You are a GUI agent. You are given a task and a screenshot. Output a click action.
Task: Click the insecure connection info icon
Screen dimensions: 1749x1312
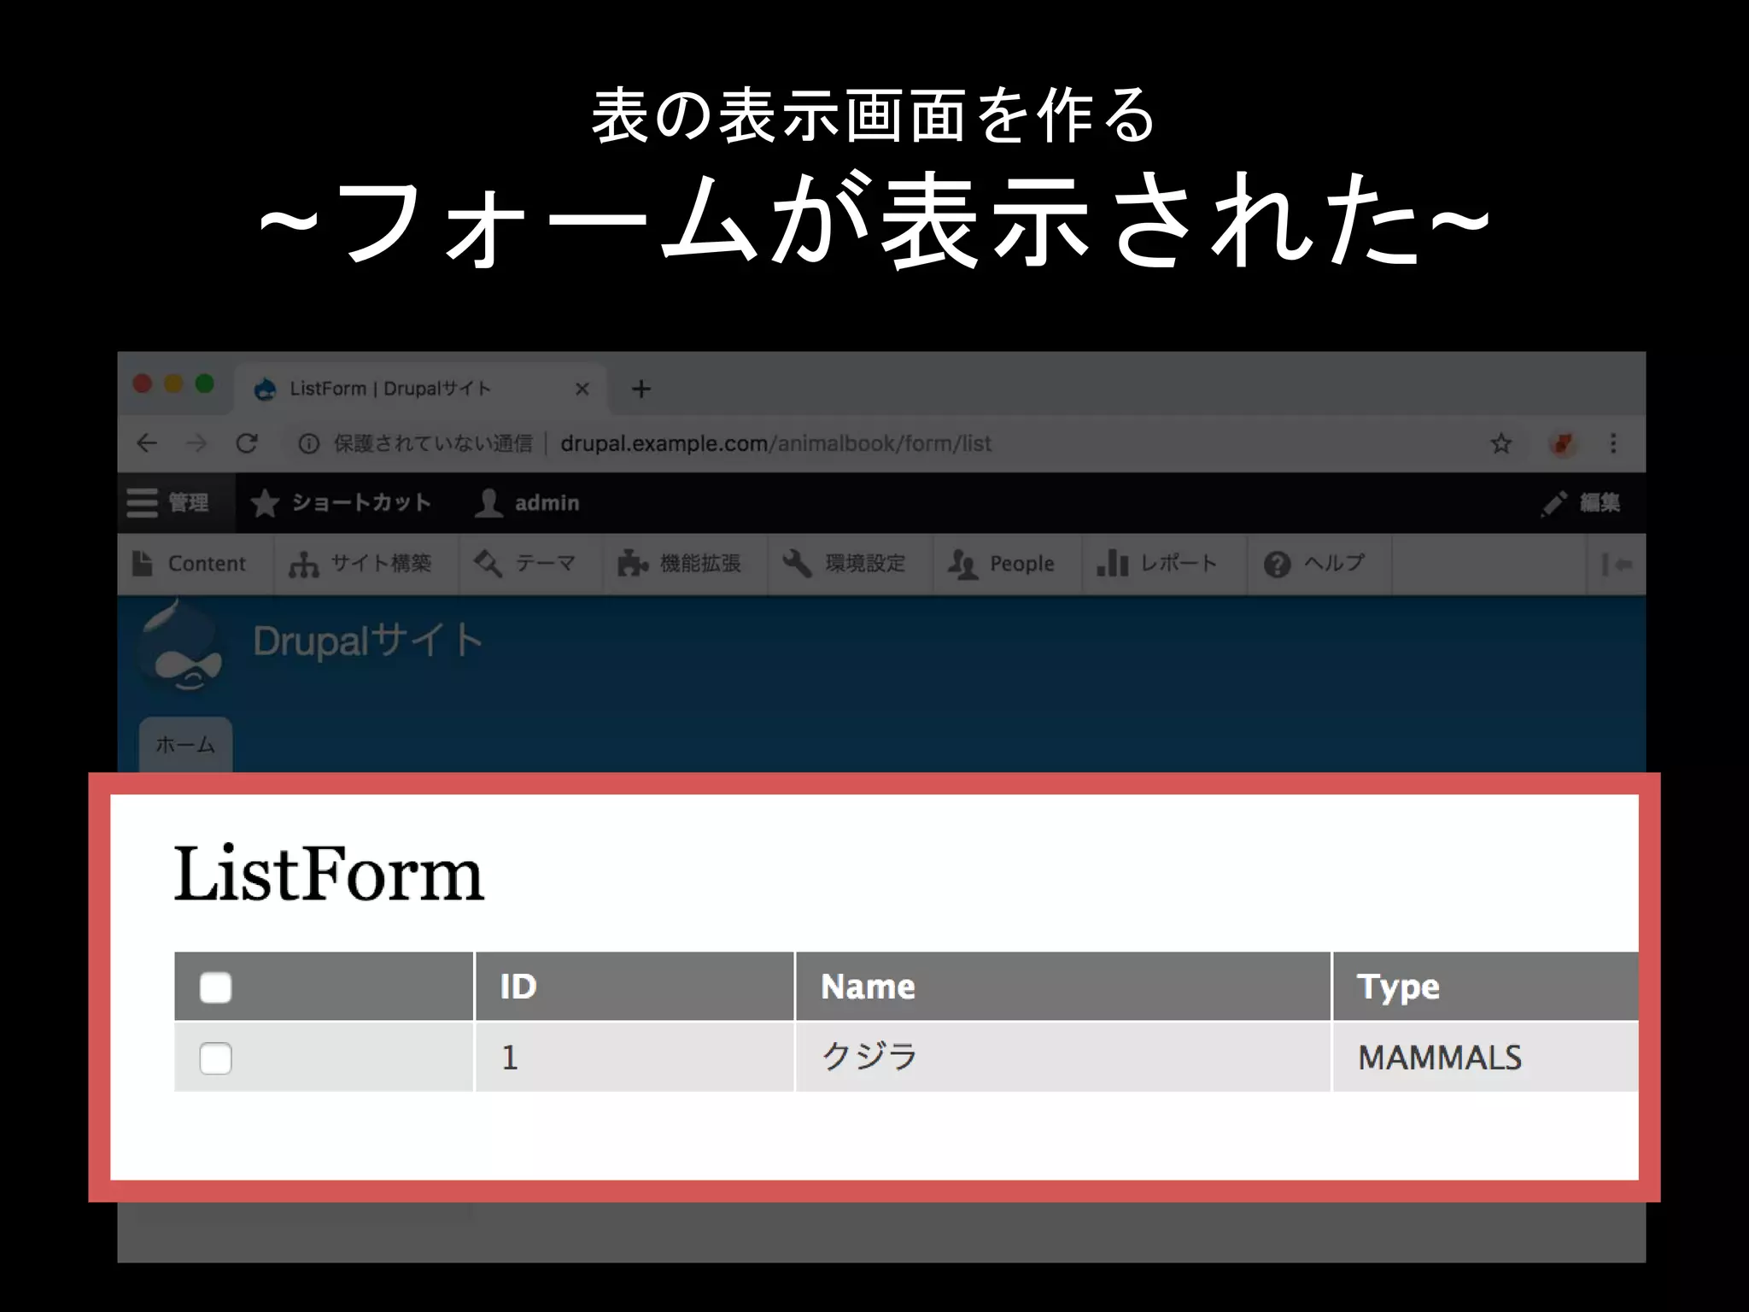(309, 443)
